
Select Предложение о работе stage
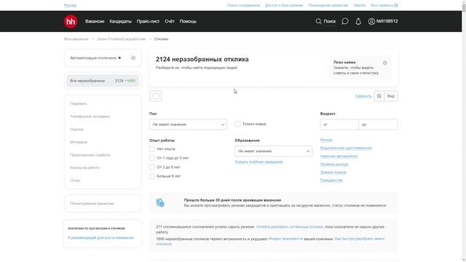tap(90, 155)
